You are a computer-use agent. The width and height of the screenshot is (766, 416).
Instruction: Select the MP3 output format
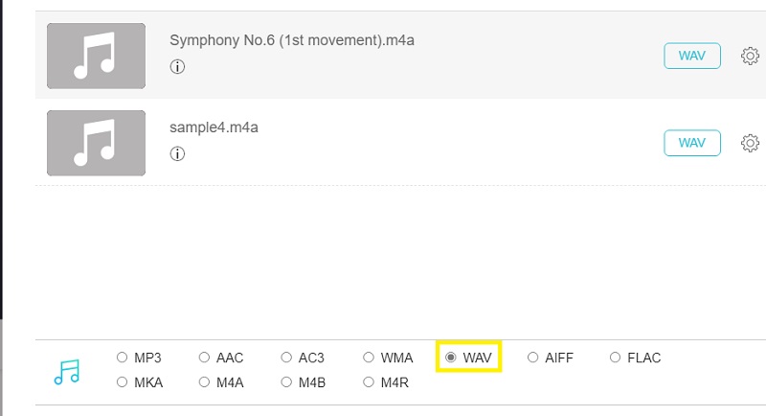122,358
